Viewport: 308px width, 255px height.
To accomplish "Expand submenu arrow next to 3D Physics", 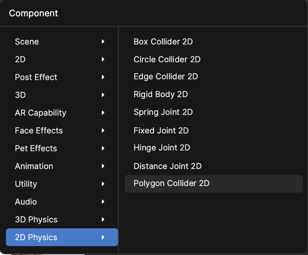I will [103, 219].
